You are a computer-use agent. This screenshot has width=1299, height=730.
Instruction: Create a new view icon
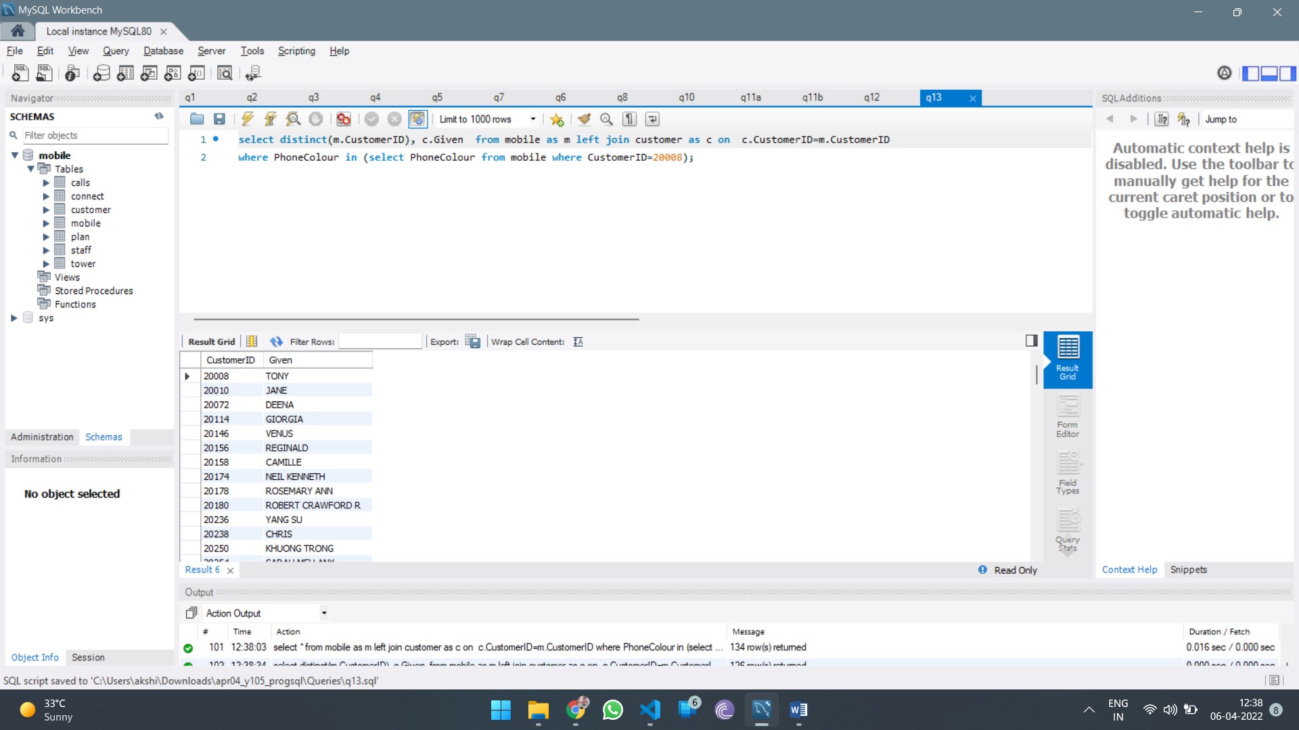(149, 73)
